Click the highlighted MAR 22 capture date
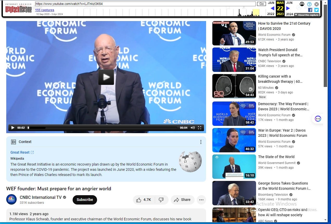The width and height of the screenshot is (331, 224). click(x=280, y=8)
